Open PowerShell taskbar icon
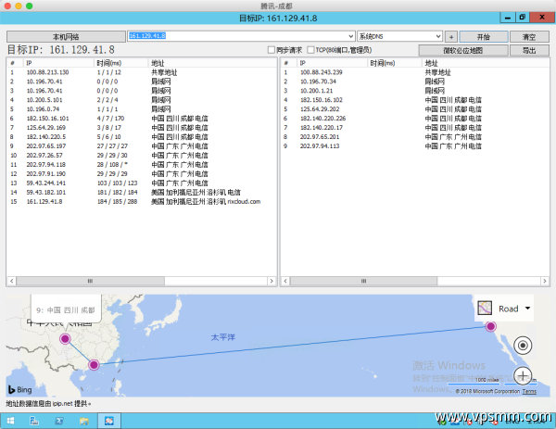The width and height of the screenshot is (556, 429). 59,421
